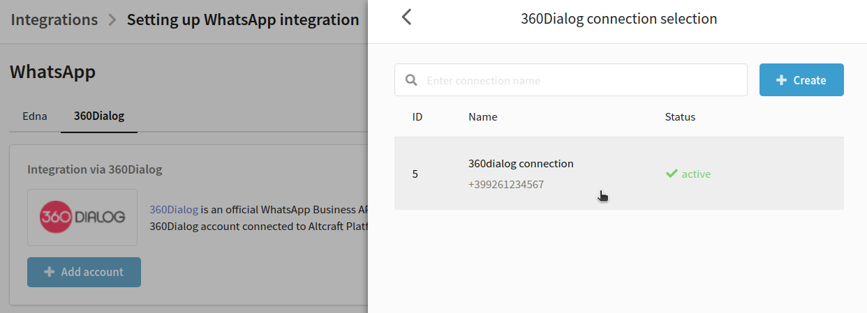
Task: Click the search magnifier icon
Action: pyautogui.click(x=411, y=80)
